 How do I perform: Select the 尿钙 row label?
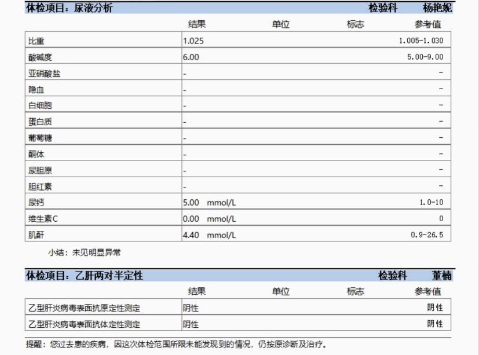(36, 203)
